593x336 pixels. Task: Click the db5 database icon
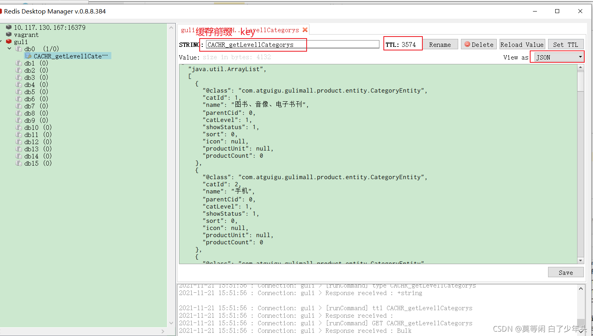(x=19, y=92)
